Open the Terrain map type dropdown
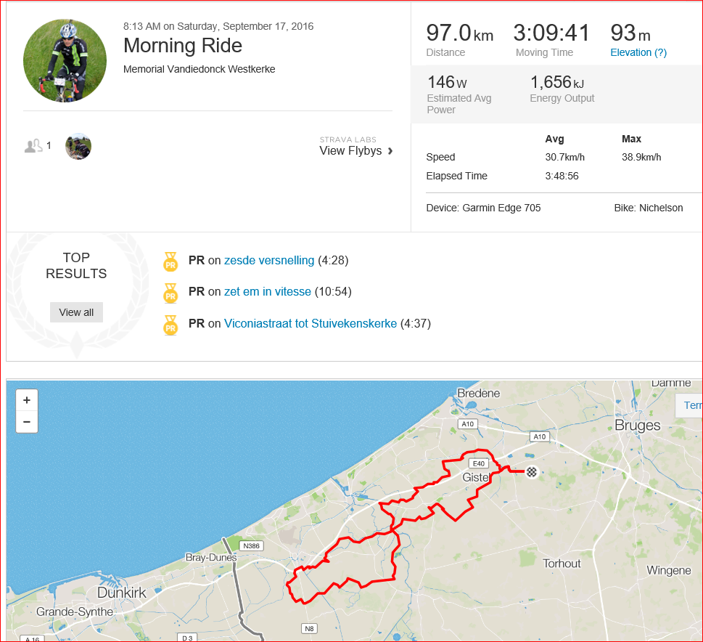 [x=690, y=405]
